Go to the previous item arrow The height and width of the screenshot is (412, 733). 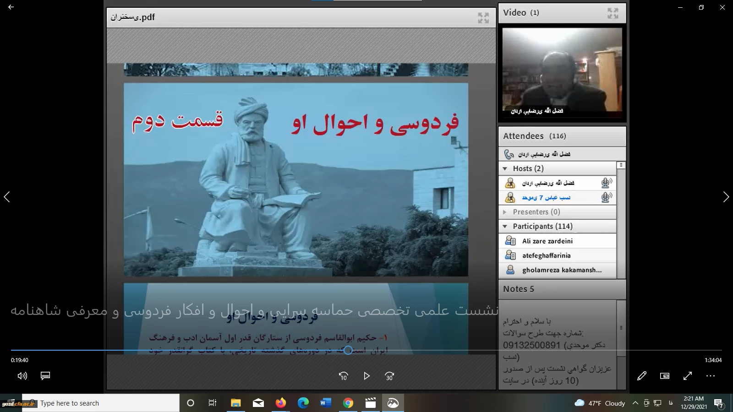tap(7, 197)
